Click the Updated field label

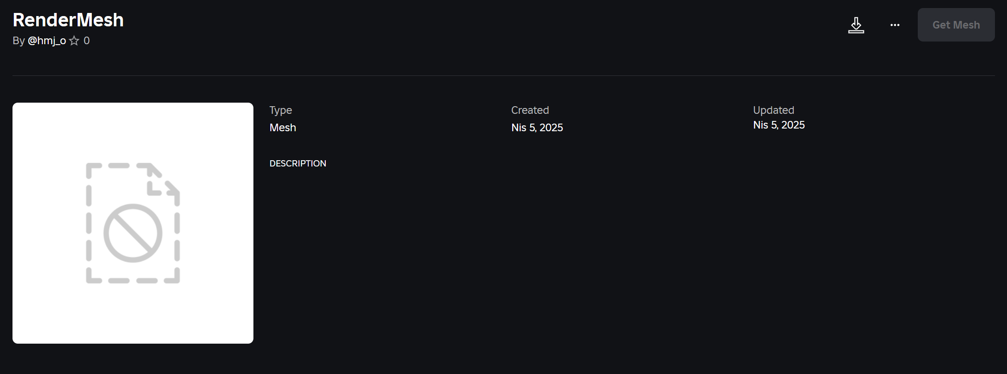pyautogui.click(x=774, y=110)
